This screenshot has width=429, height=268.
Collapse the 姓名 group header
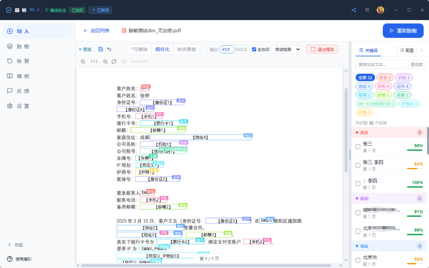pyautogui.click(x=389, y=133)
